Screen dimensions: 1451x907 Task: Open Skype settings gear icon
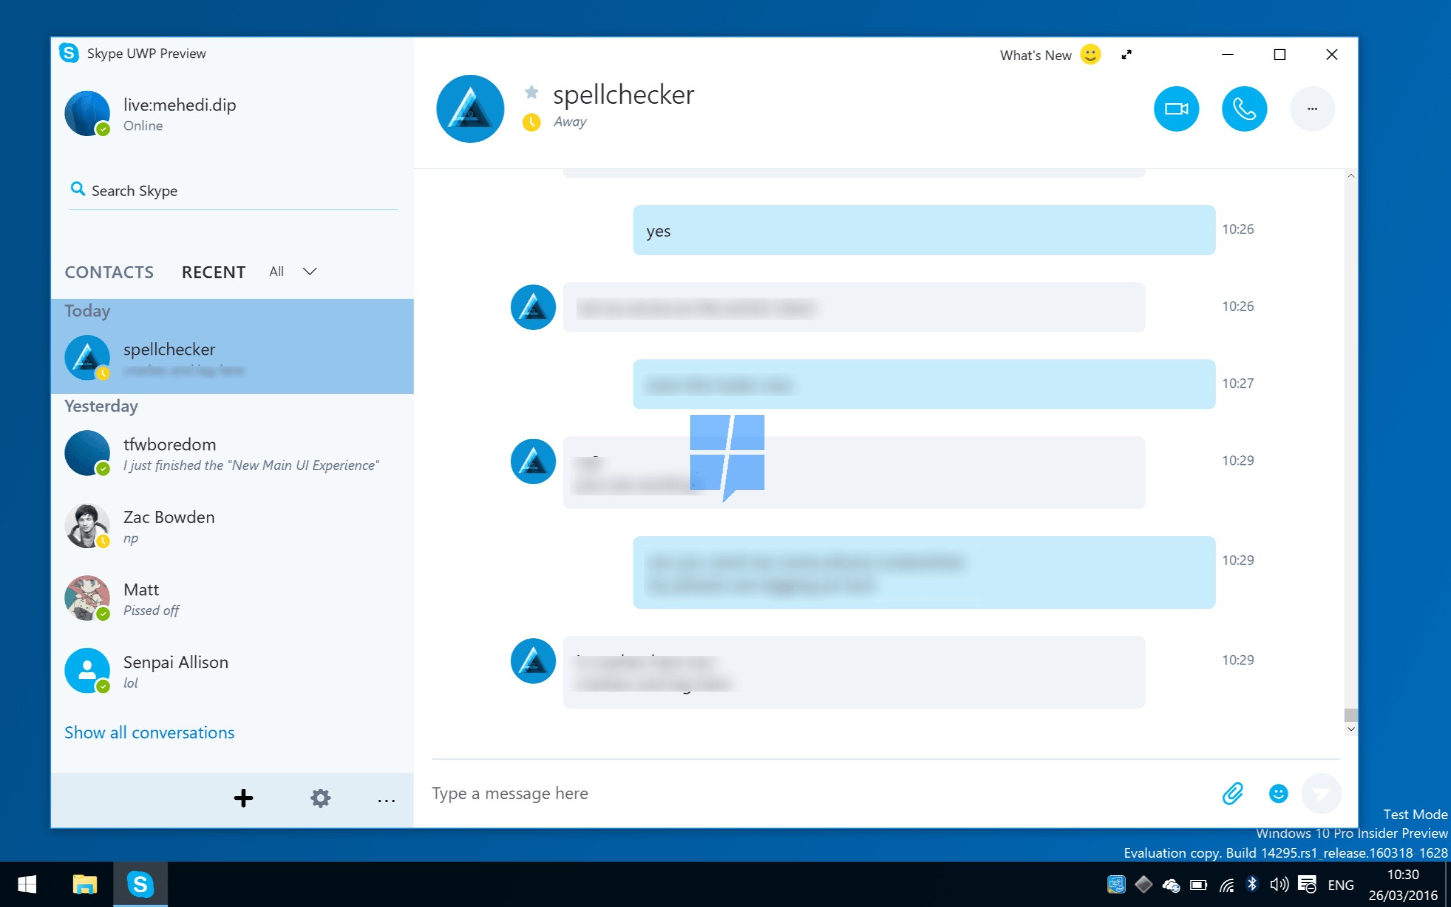click(320, 798)
